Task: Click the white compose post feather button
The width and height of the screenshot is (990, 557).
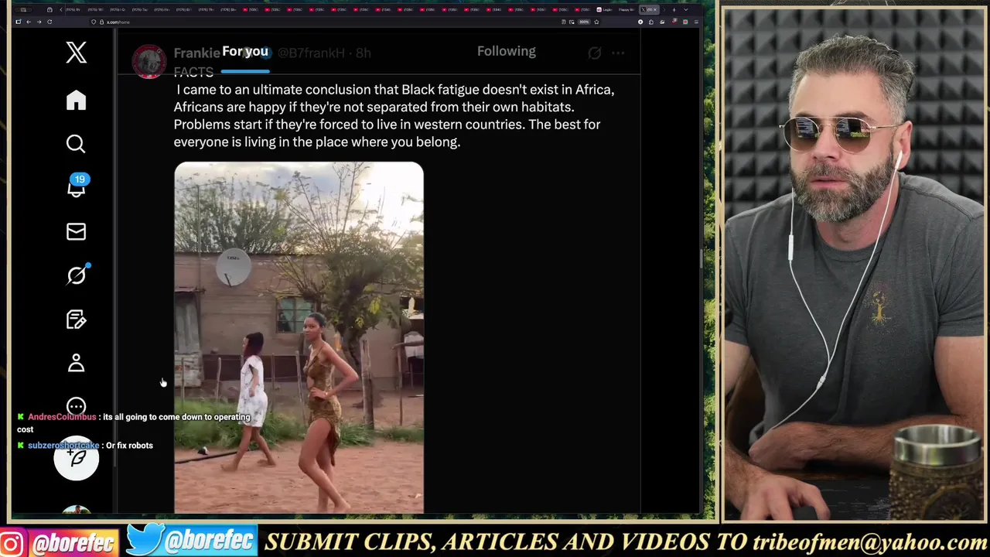Action: (76, 459)
